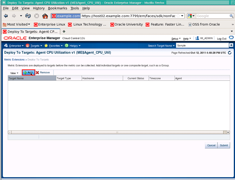This screenshot has height=180, width=235.
Task: Open the Enterprise Manager History menu
Action: pos(73,46)
